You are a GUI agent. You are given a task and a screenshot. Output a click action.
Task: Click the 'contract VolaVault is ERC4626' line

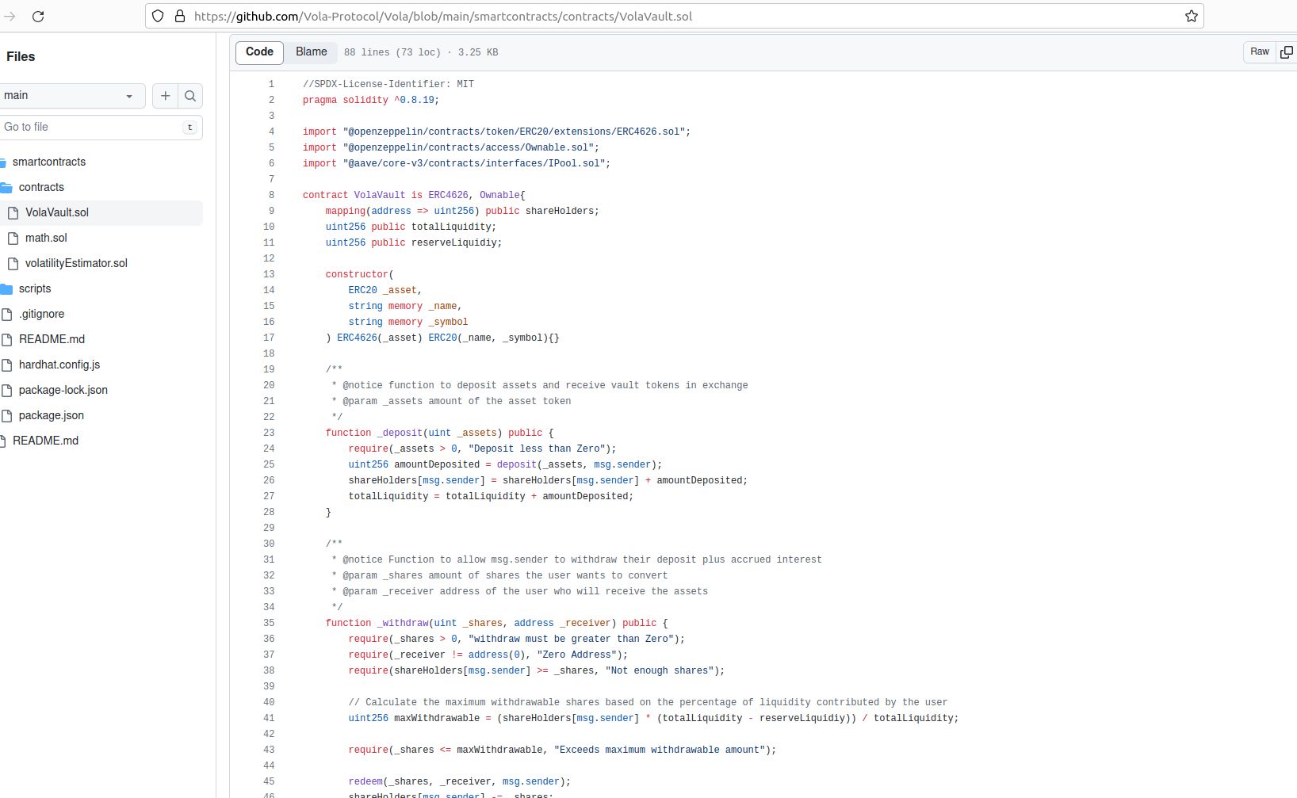[x=414, y=195]
